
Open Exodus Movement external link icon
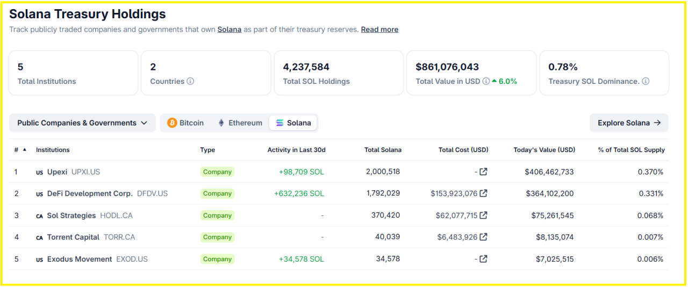point(483,259)
